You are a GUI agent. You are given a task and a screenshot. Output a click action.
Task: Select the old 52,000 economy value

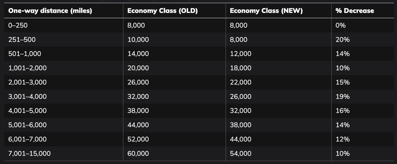(x=138, y=139)
